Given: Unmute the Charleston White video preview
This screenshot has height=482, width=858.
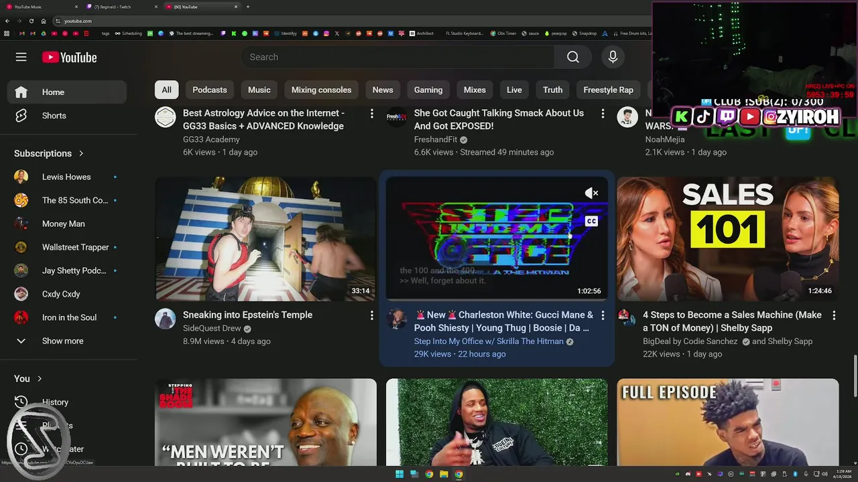Looking at the screenshot, I should pyautogui.click(x=591, y=193).
